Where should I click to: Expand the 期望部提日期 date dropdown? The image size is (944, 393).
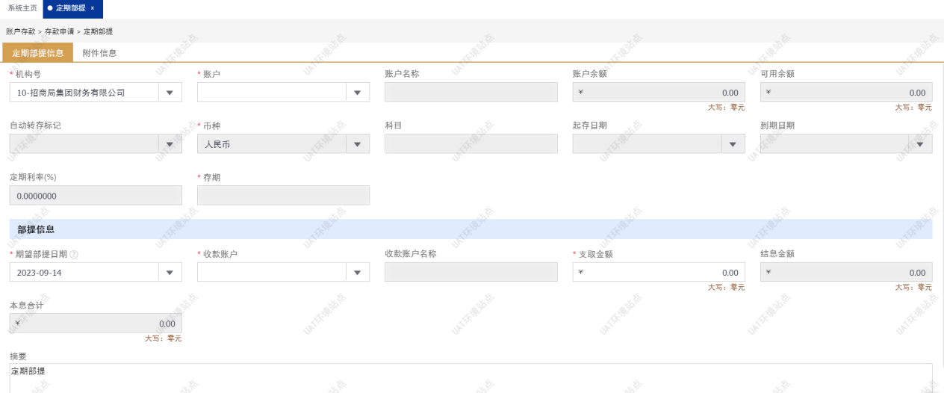(170, 273)
